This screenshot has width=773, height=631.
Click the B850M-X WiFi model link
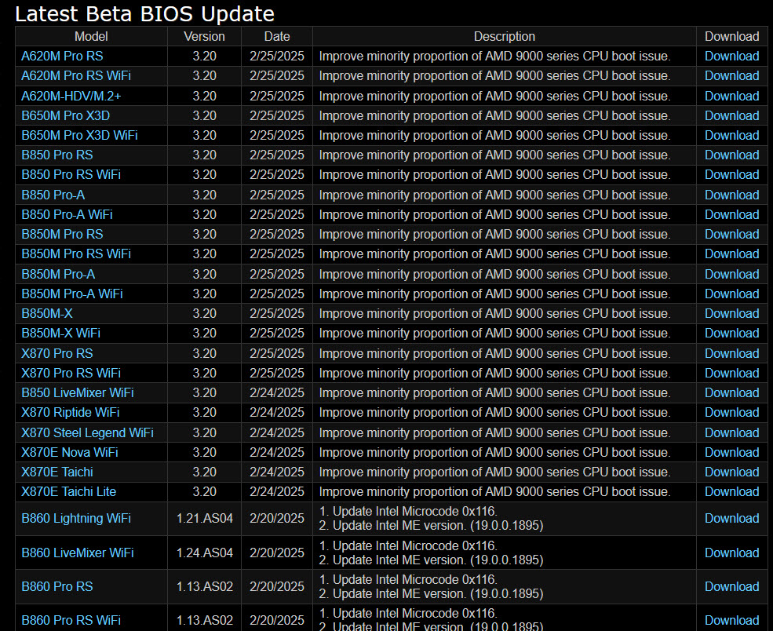click(60, 334)
